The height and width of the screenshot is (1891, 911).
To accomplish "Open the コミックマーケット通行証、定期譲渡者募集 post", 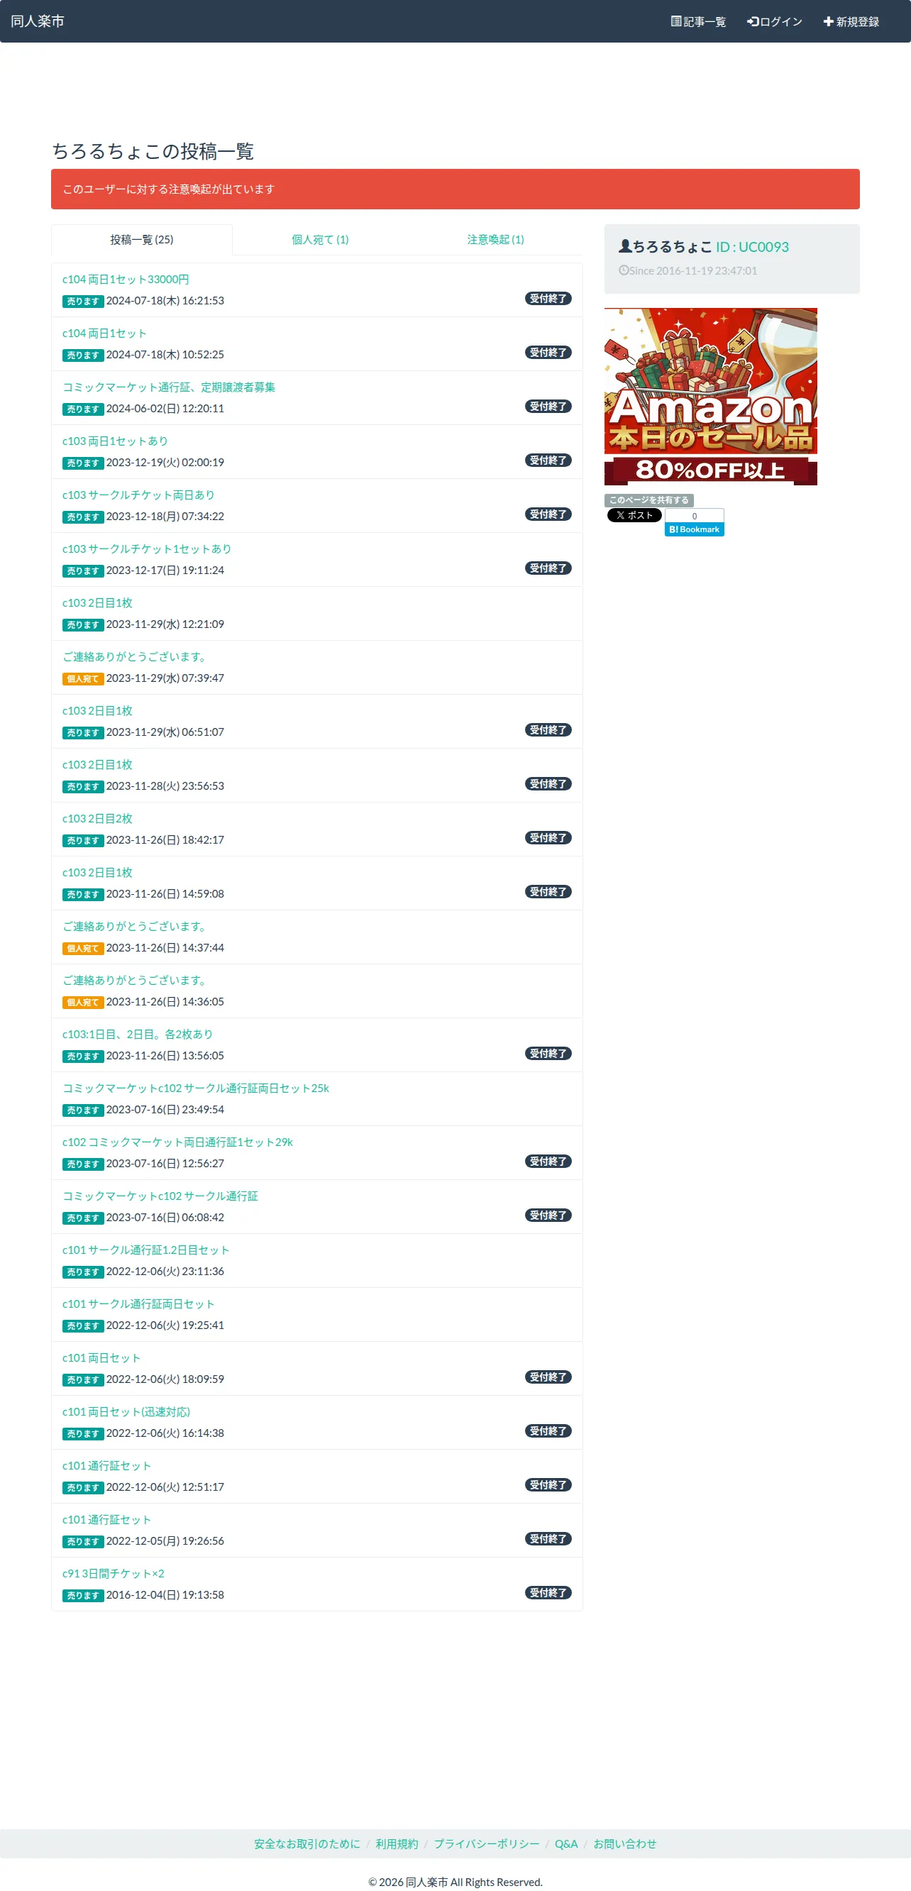I will 169,387.
